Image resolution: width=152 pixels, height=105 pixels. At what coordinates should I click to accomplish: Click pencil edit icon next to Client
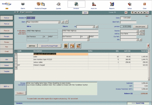pyautogui.click(x=62, y=22)
